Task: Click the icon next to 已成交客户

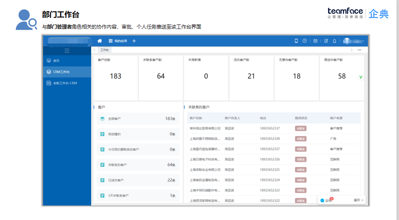Action: click(x=102, y=180)
